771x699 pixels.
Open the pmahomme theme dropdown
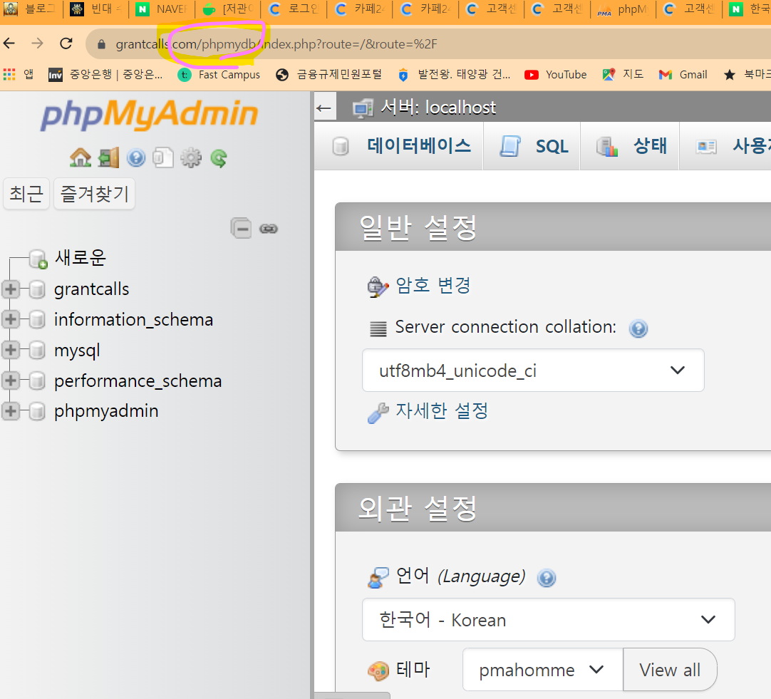pyautogui.click(x=542, y=670)
